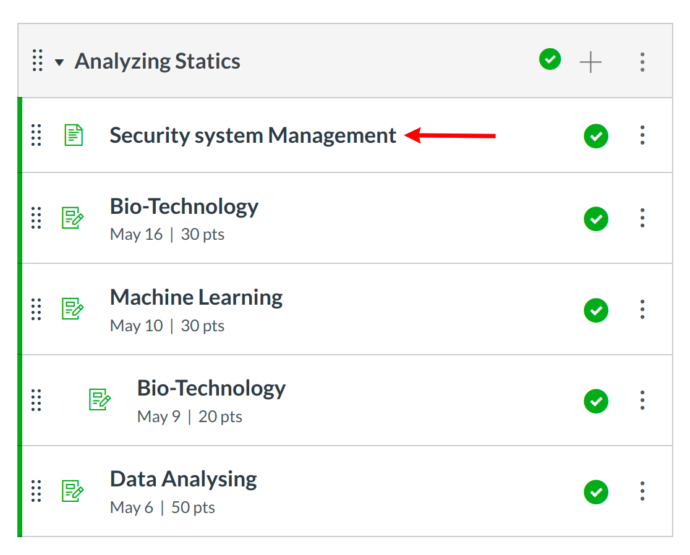Unpublish the Machine Learning assignment

595,310
